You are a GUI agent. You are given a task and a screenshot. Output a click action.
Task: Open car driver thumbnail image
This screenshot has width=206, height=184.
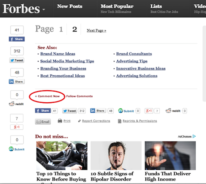62,156
